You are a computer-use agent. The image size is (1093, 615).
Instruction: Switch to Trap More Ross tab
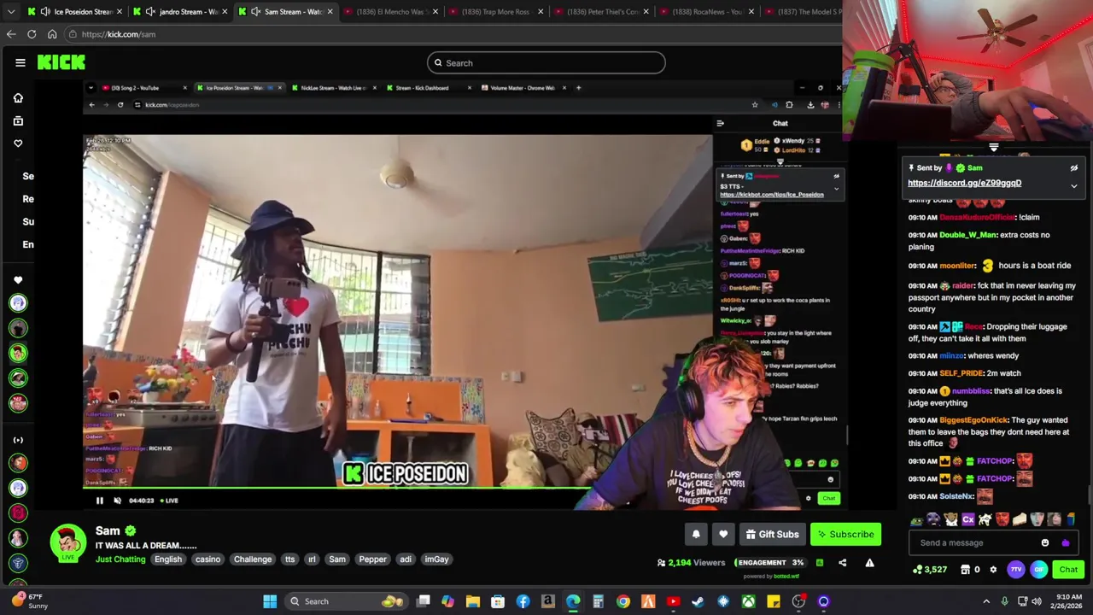point(497,12)
